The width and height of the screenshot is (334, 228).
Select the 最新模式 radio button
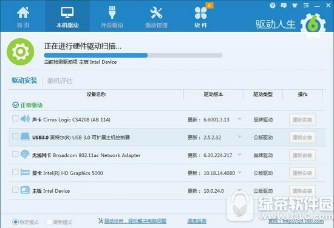click(49, 222)
